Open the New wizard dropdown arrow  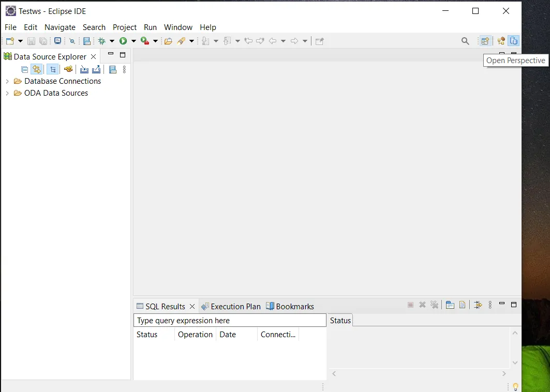pyautogui.click(x=20, y=41)
